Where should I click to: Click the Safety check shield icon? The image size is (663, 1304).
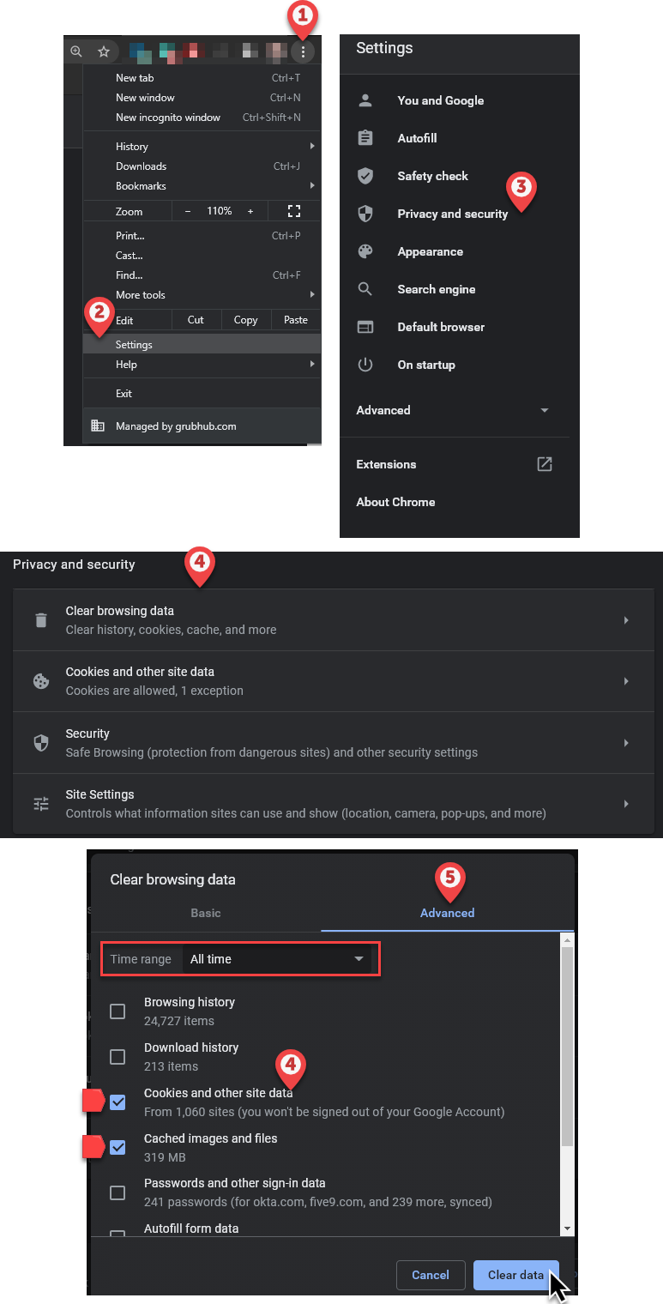pyautogui.click(x=365, y=176)
